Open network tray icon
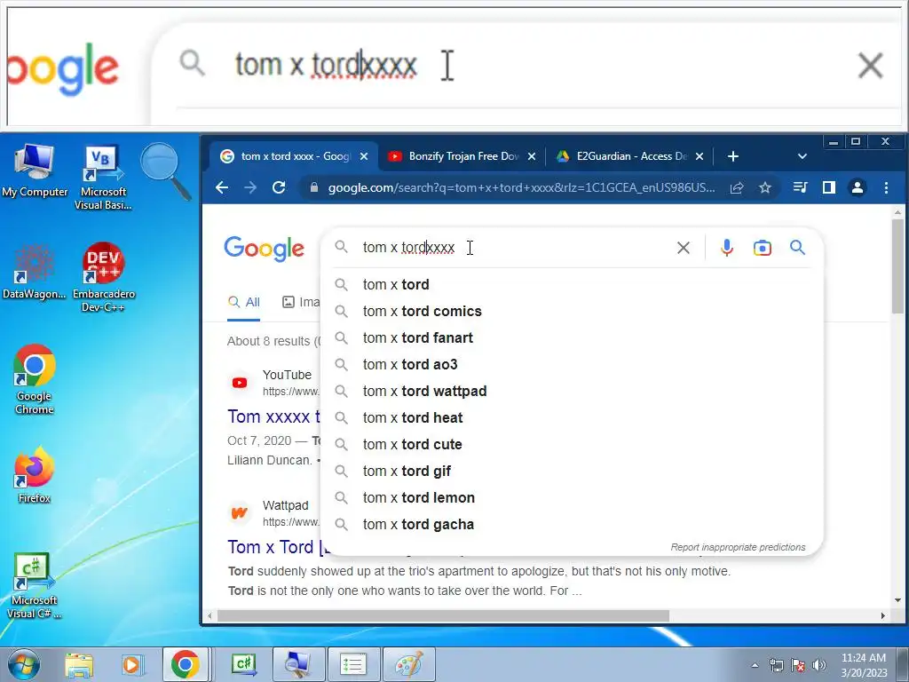 coord(776,665)
